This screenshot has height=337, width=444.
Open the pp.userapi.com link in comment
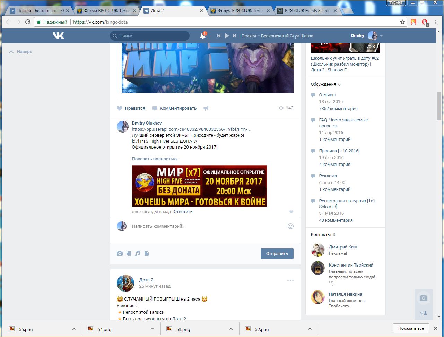click(192, 129)
